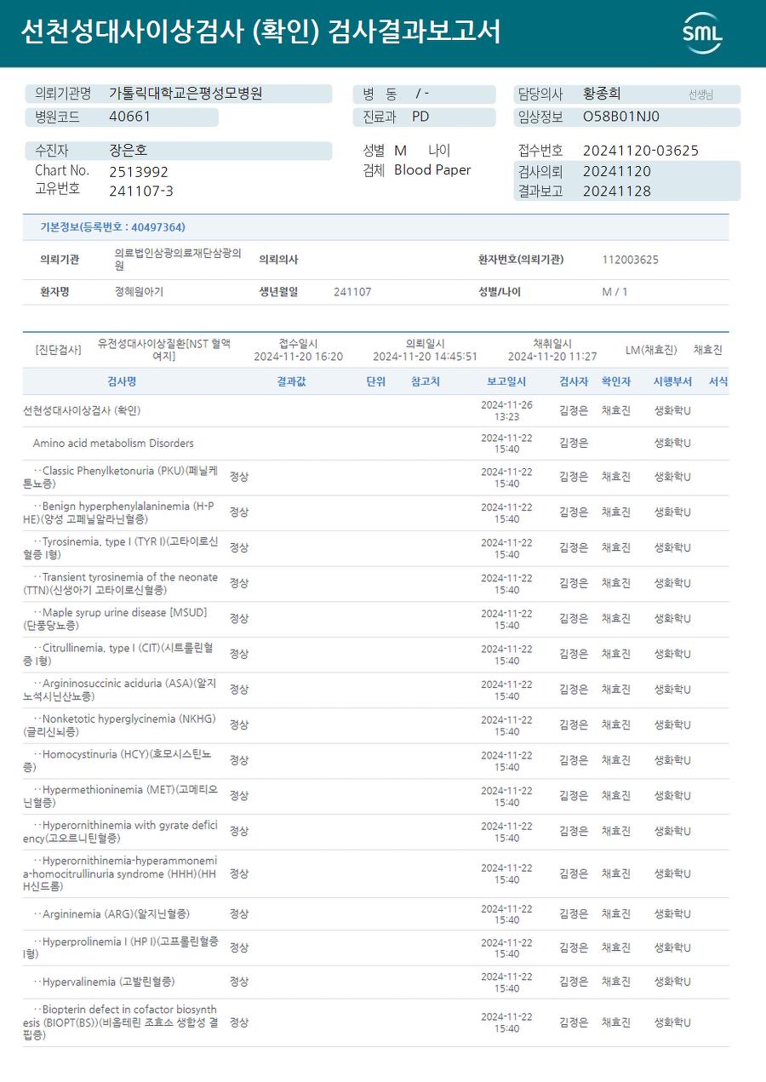Click 정상 result for Classic Phenylketonuria
This screenshot has height=1082, width=766.
pos(239,477)
